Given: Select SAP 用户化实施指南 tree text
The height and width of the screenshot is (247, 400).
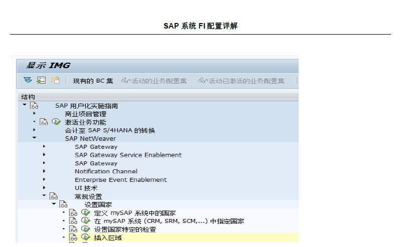Looking at the screenshot, I should tap(86, 106).
